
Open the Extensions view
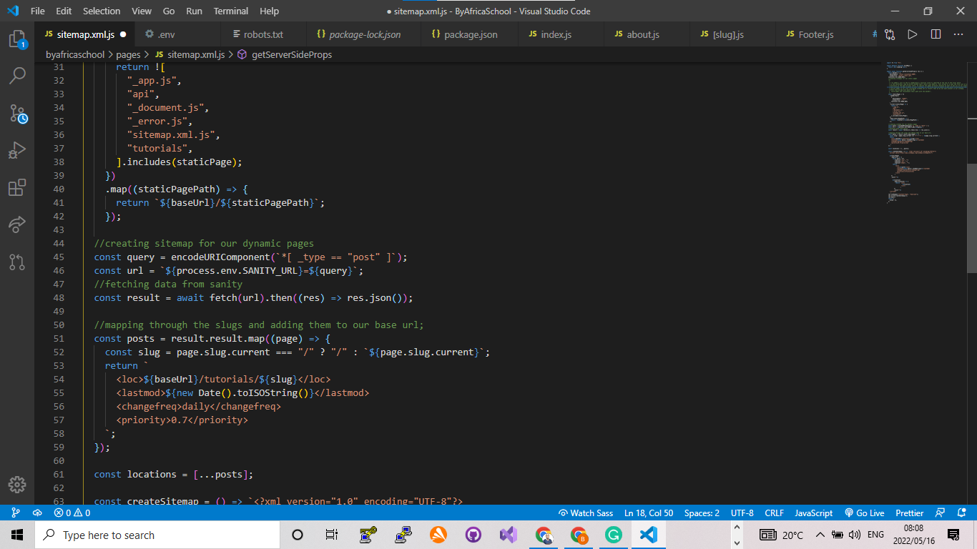point(18,187)
